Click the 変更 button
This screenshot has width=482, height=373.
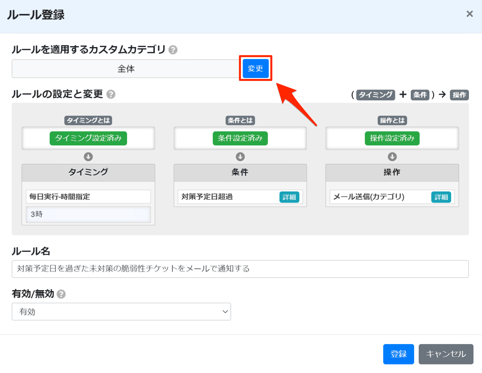(x=255, y=68)
